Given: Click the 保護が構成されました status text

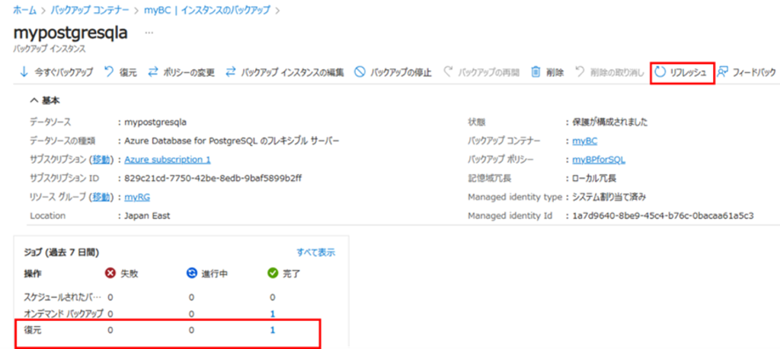Looking at the screenshot, I should (x=610, y=122).
